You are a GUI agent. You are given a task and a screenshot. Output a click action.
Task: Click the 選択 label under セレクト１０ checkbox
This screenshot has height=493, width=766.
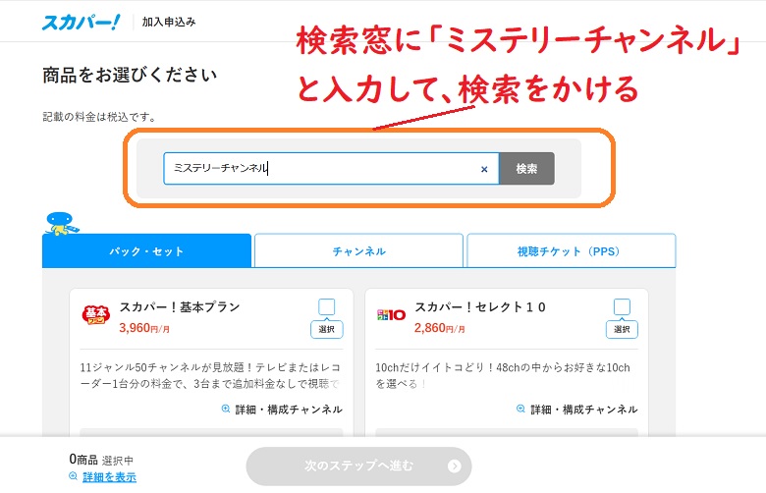coord(622,329)
